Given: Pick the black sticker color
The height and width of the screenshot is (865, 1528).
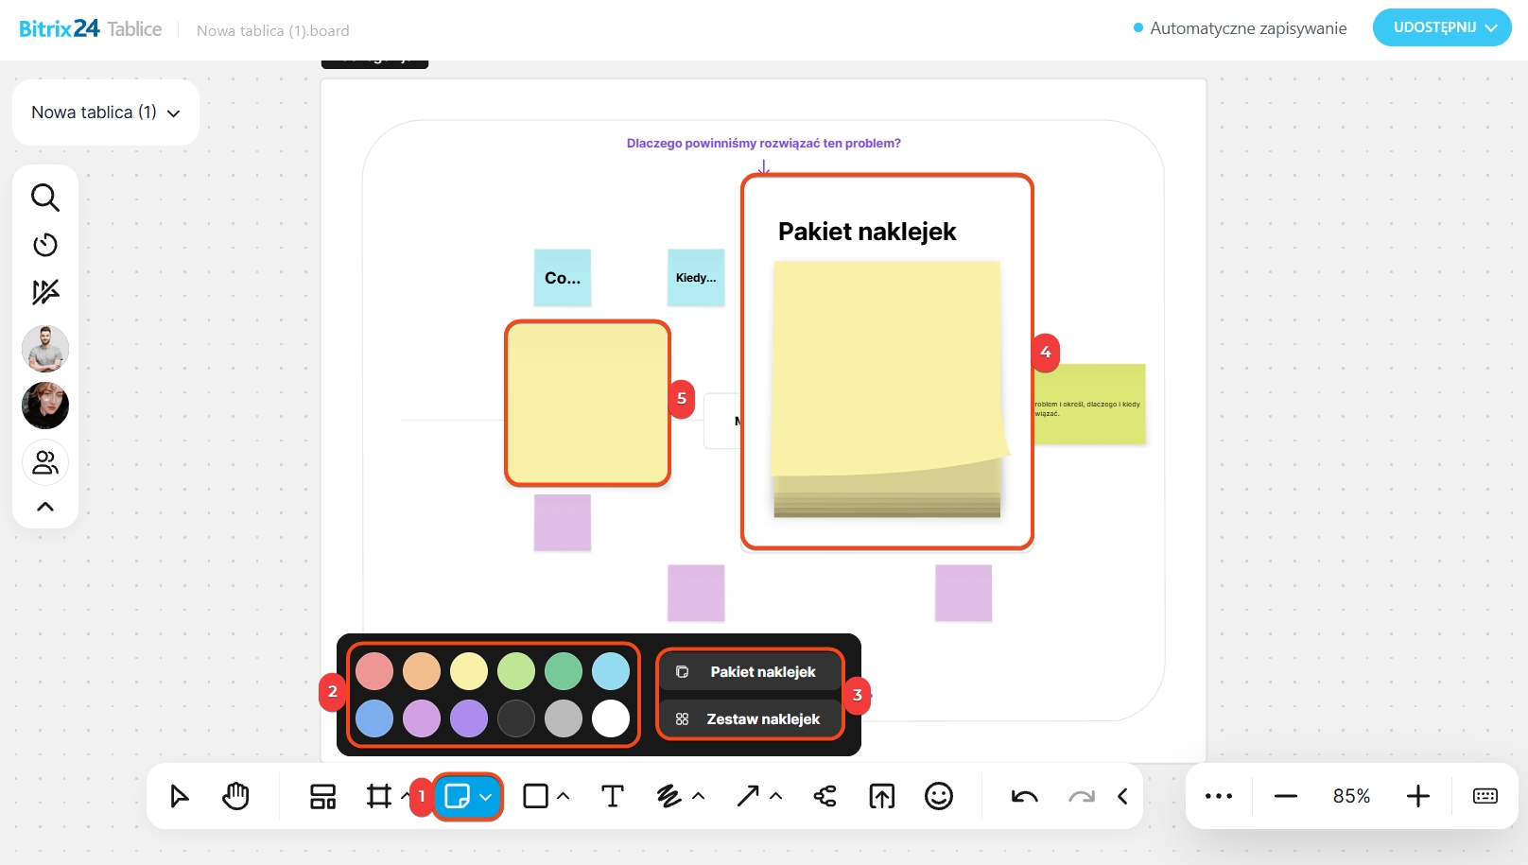Looking at the screenshot, I should (x=516, y=718).
